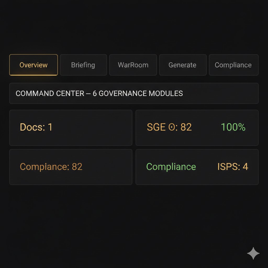268x268 pixels.
Task: Click the SGE ⊙: 82 score card
Action: coord(197,127)
